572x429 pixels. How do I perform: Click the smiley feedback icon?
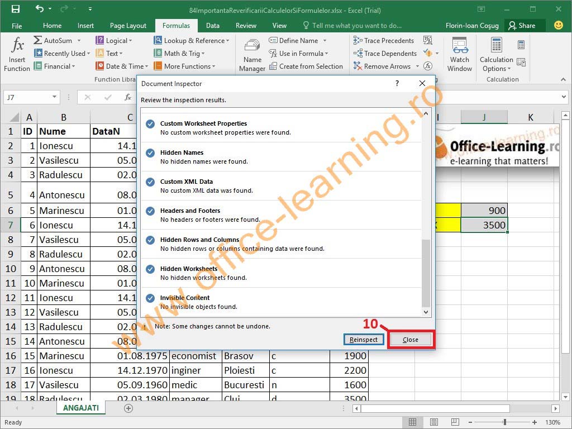pos(558,25)
